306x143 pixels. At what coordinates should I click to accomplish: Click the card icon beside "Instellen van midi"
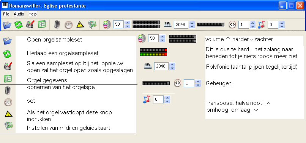tap(9, 126)
